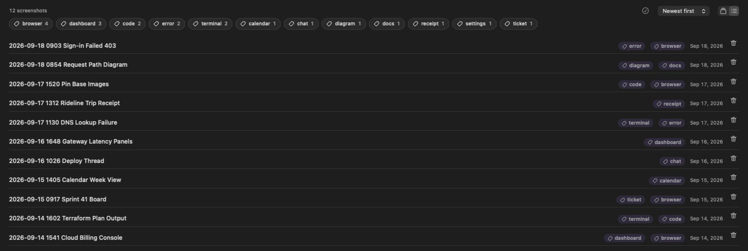Toggle the error 2 tag filter
The image size is (748, 251).
point(167,23)
